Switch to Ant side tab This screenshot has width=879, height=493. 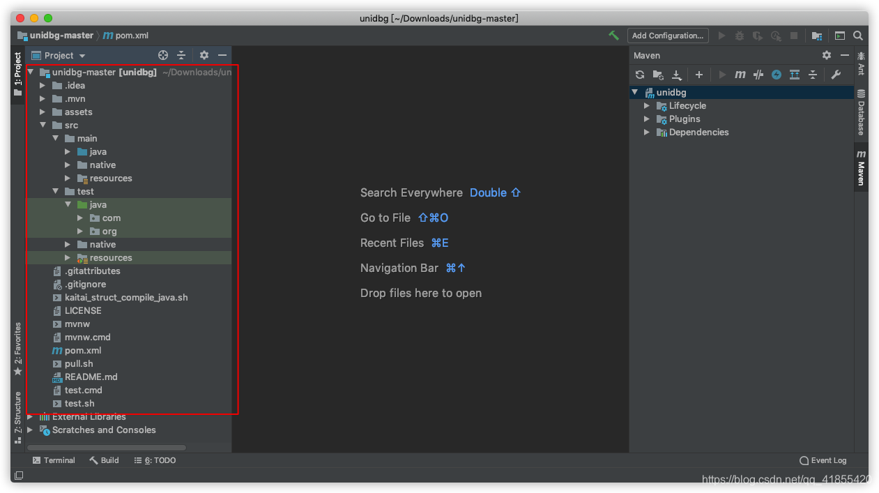point(862,63)
